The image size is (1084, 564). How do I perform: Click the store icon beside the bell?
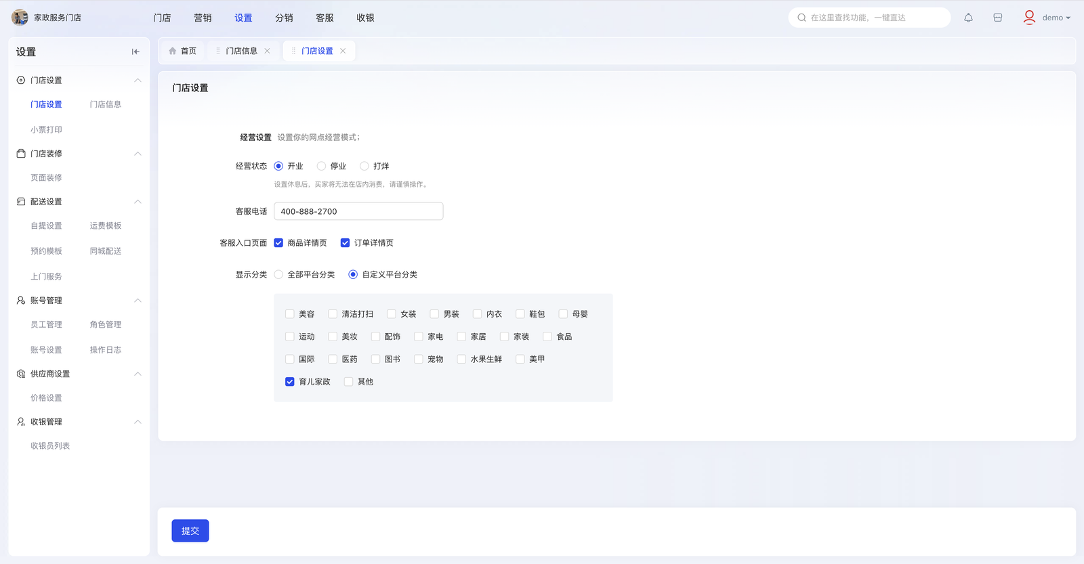(997, 18)
